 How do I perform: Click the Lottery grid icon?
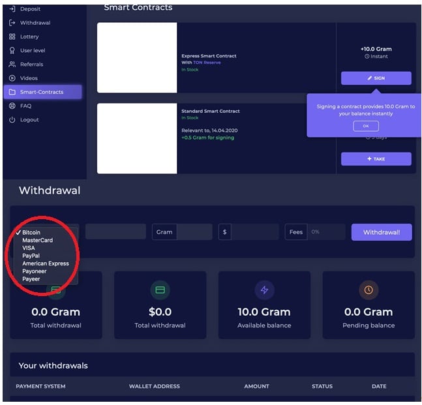click(x=12, y=37)
